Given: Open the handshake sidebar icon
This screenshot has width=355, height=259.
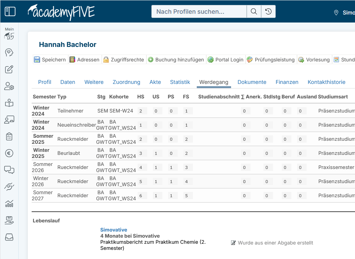Looking at the screenshot, I should [x=9, y=187].
